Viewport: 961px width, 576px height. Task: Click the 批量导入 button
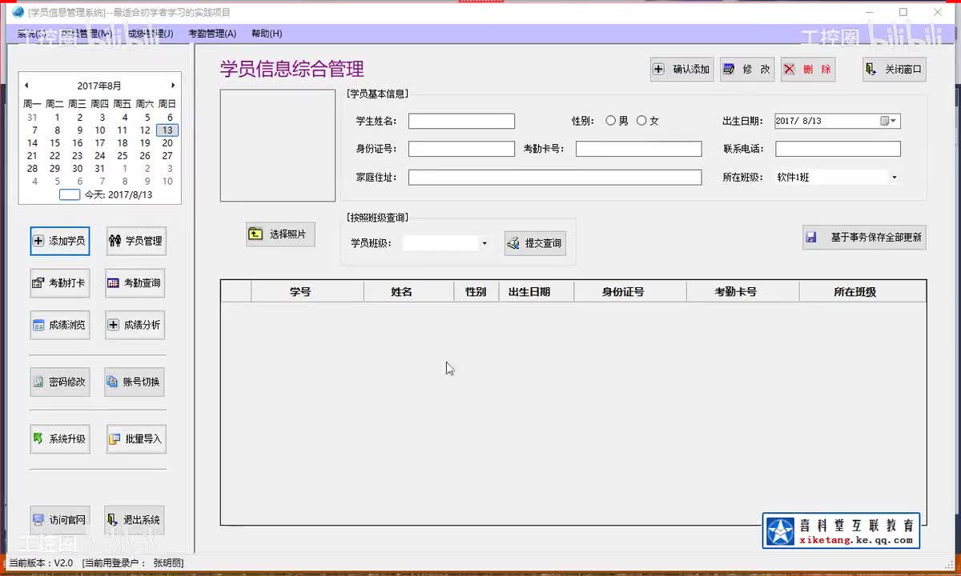(136, 439)
